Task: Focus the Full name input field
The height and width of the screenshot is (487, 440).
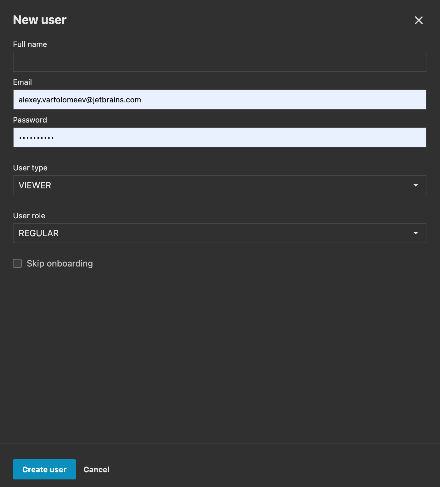Action: [x=219, y=62]
